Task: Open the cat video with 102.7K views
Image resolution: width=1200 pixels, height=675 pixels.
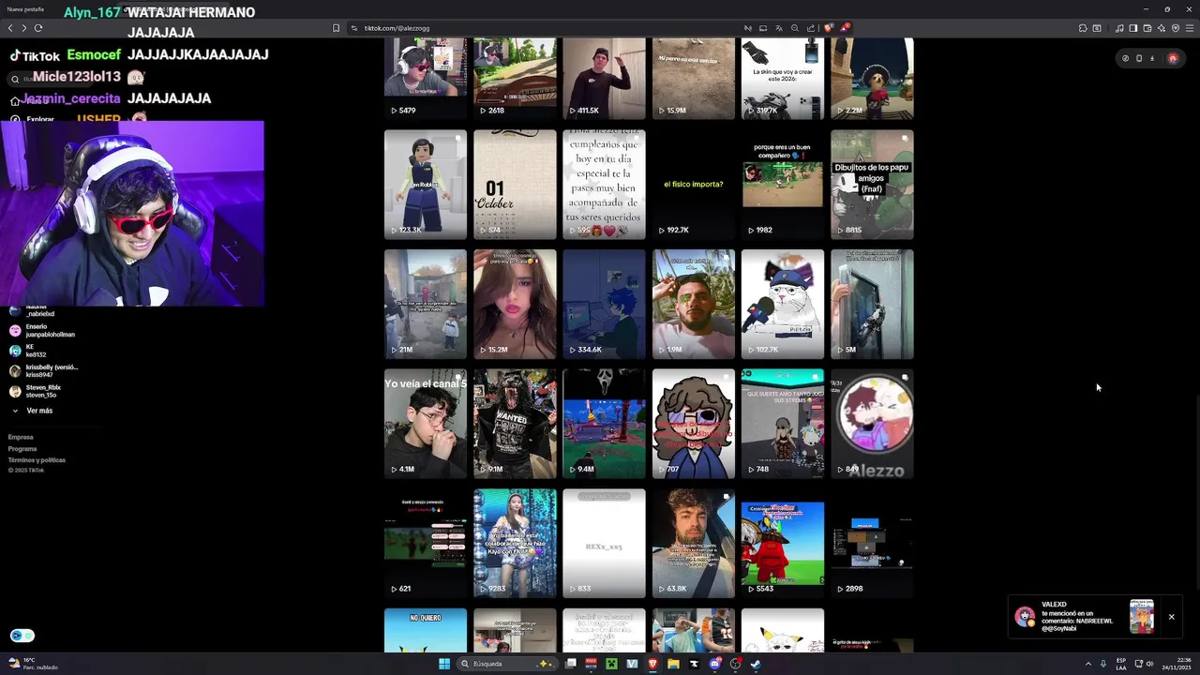Action: (783, 304)
